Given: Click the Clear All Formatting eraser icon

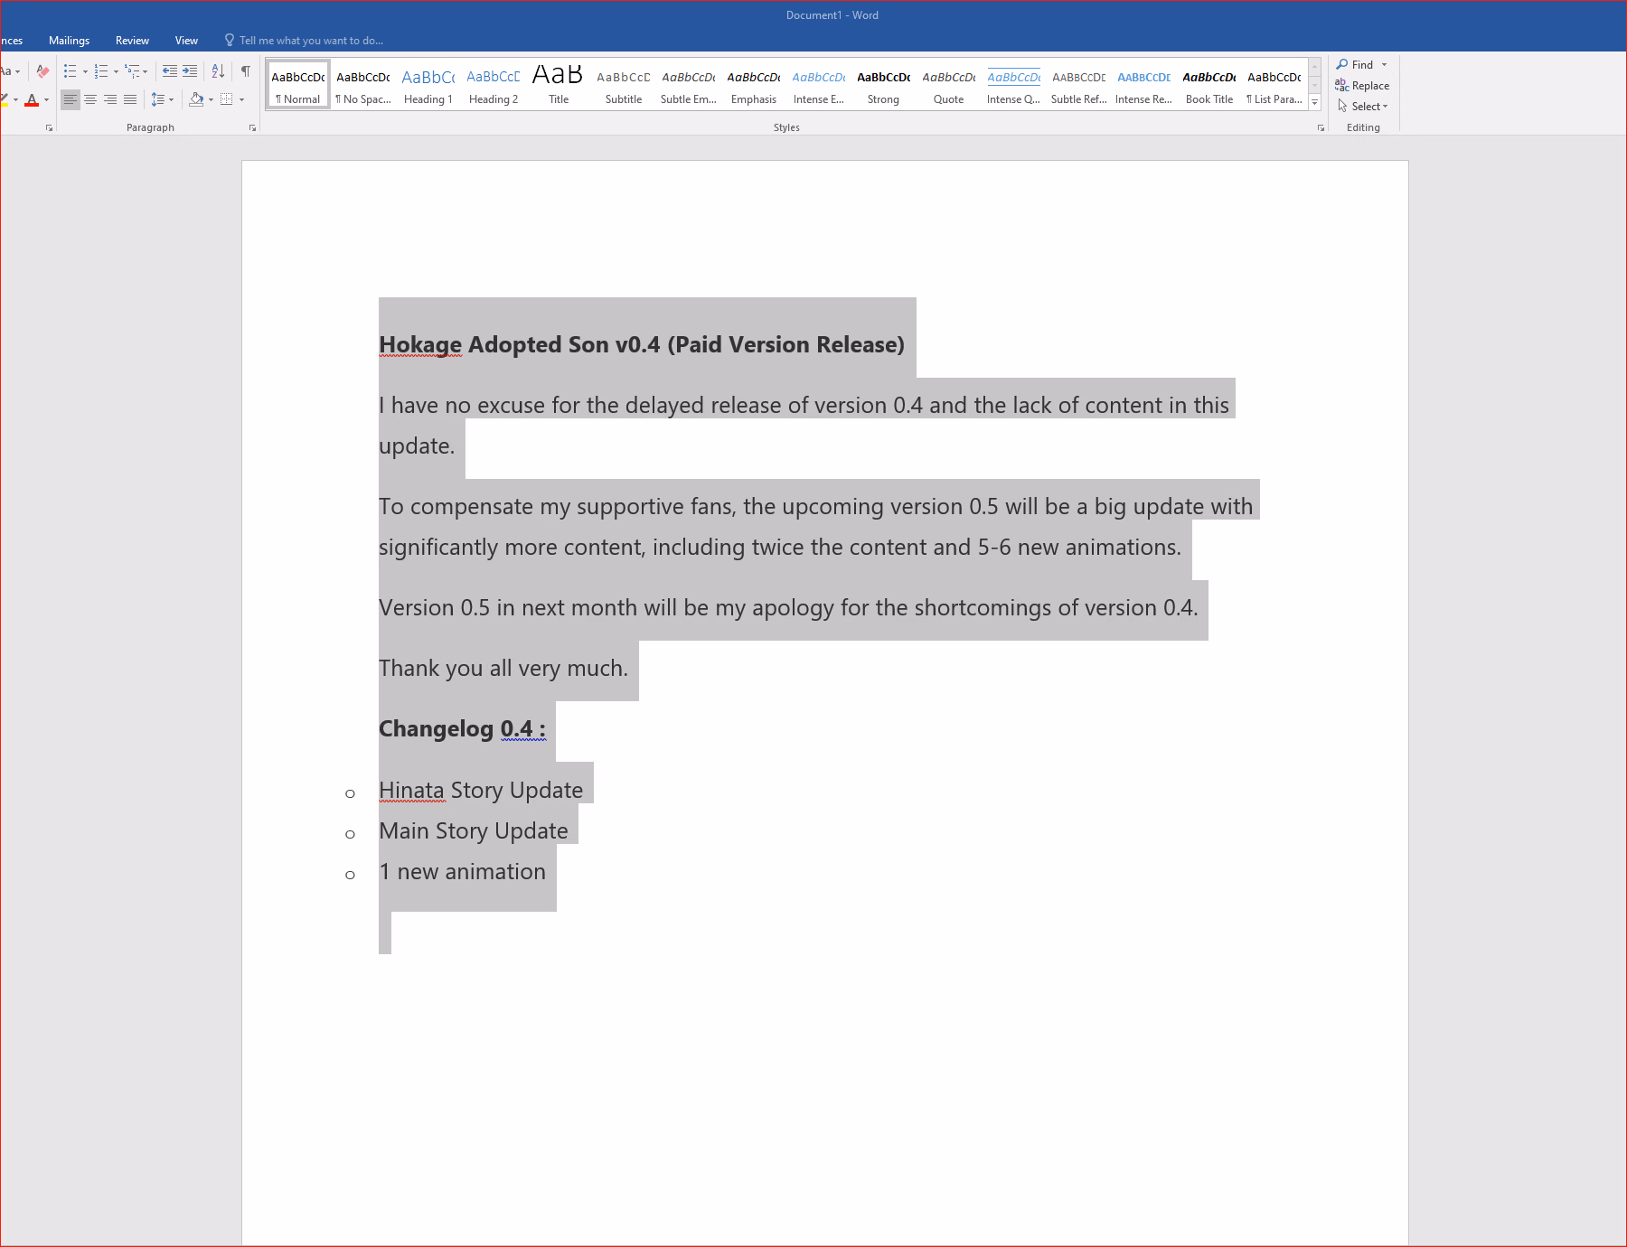Looking at the screenshot, I should (42, 71).
